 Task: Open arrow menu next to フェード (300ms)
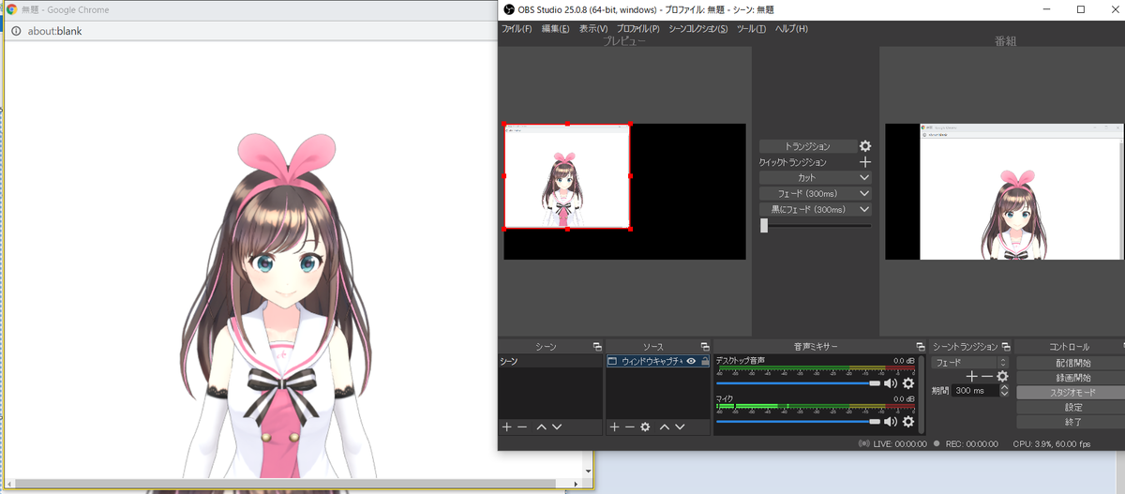click(864, 193)
